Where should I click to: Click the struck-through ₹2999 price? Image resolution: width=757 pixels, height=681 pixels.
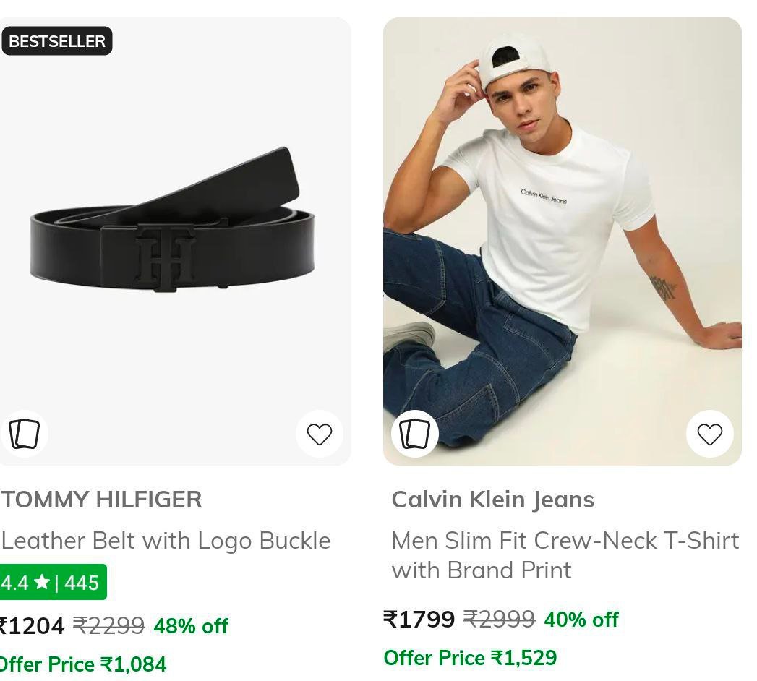[x=499, y=620]
